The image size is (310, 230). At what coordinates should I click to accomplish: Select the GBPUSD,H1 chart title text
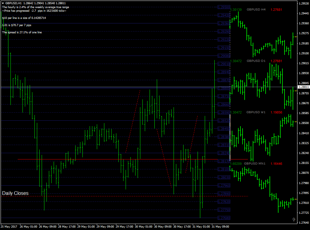tap(14, 3)
